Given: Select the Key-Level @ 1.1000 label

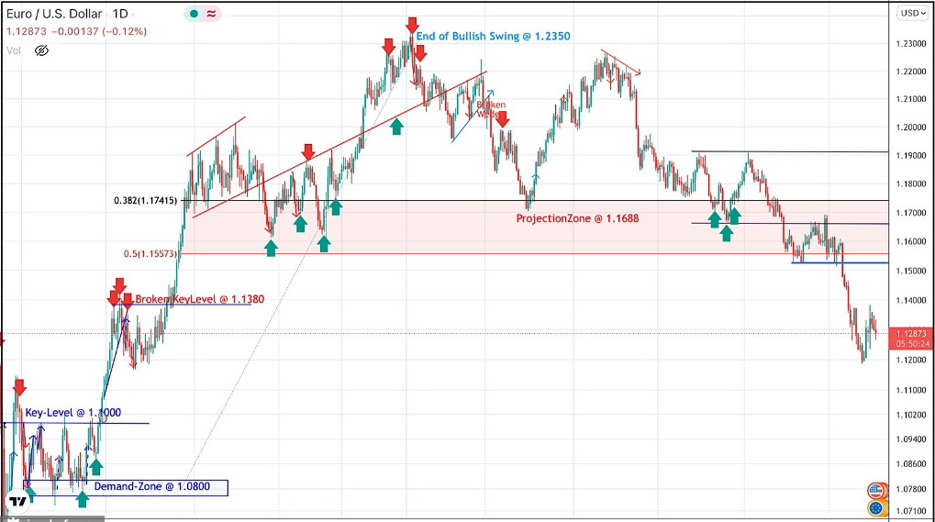Looking at the screenshot, I should (72, 413).
